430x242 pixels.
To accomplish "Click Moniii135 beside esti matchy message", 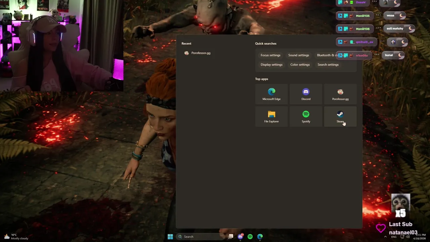I will (x=363, y=29).
